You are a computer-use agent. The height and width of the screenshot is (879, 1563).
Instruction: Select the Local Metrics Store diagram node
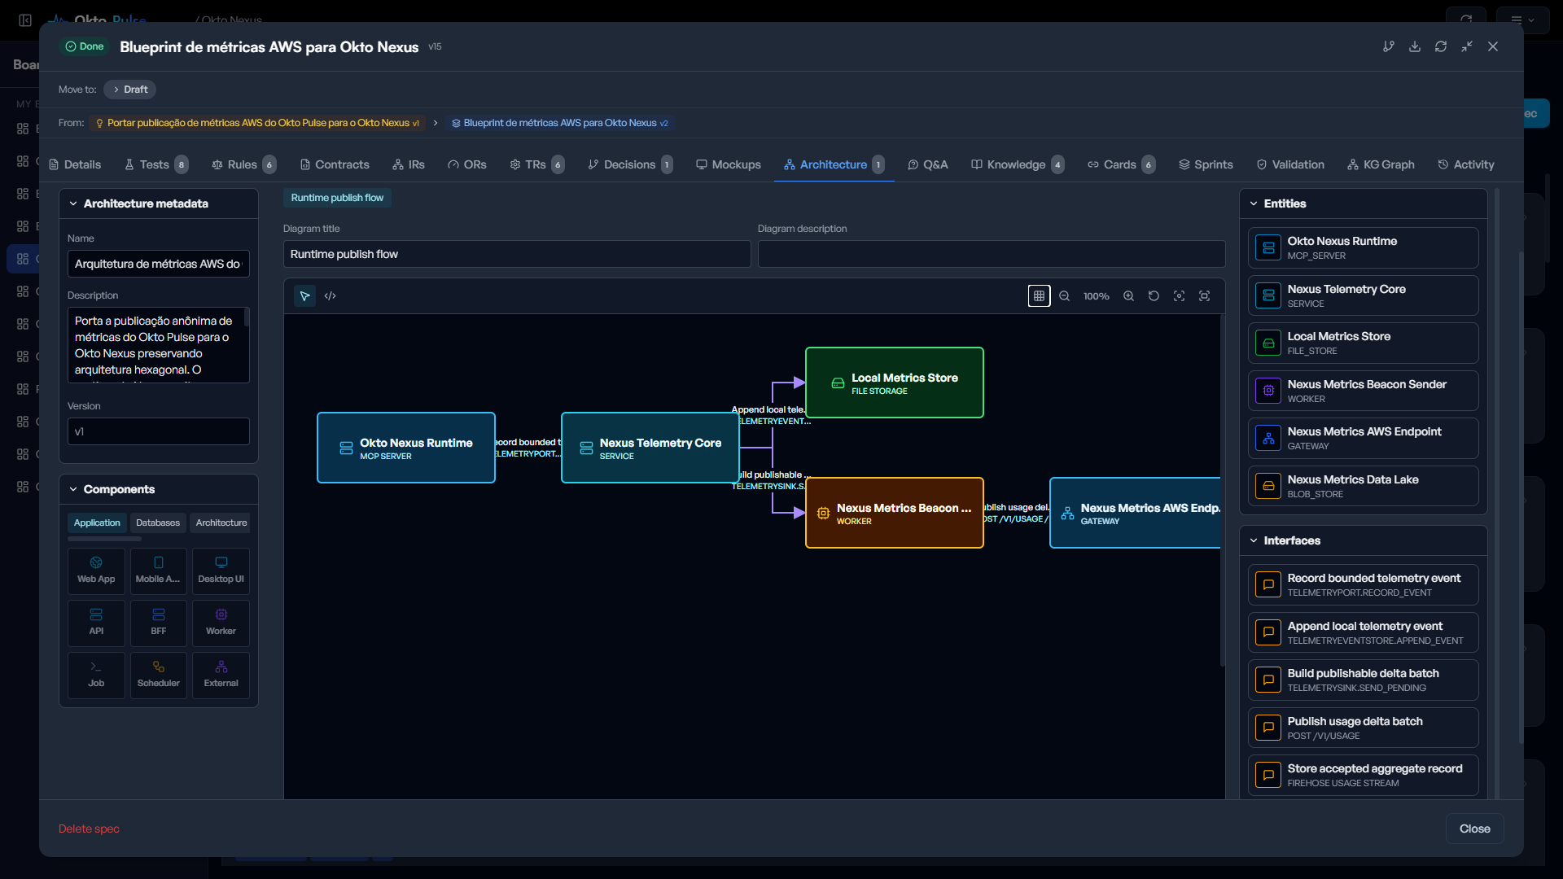point(895,383)
